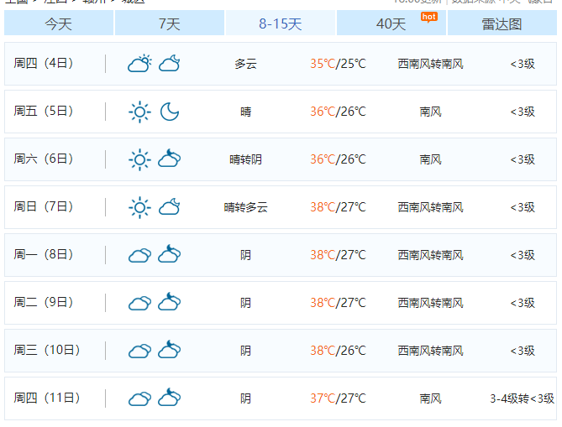This screenshot has width=562, height=427.
Task: Select the date label 周三（10日）
Action: (x=47, y=351)
